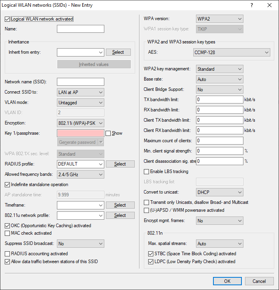
Task: Click the Network name (SSID) field
Action: [x=81, y=82]
